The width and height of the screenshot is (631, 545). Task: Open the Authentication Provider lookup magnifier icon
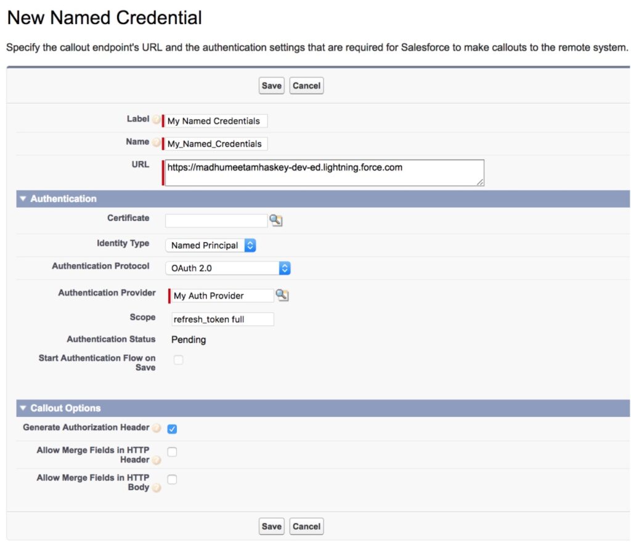[x=282, y=296]
